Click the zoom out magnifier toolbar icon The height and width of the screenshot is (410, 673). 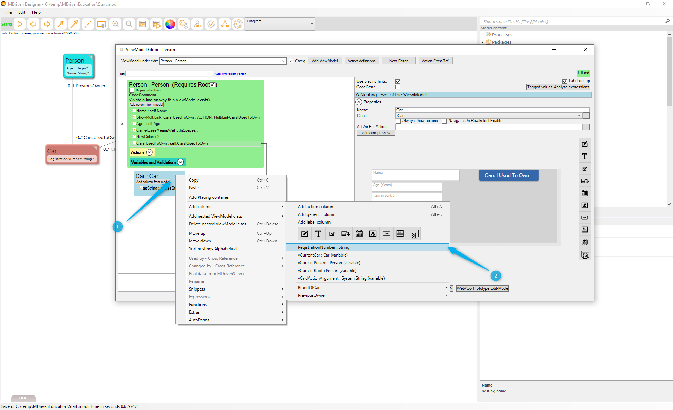pyautogui.click(x=129, y=24)
